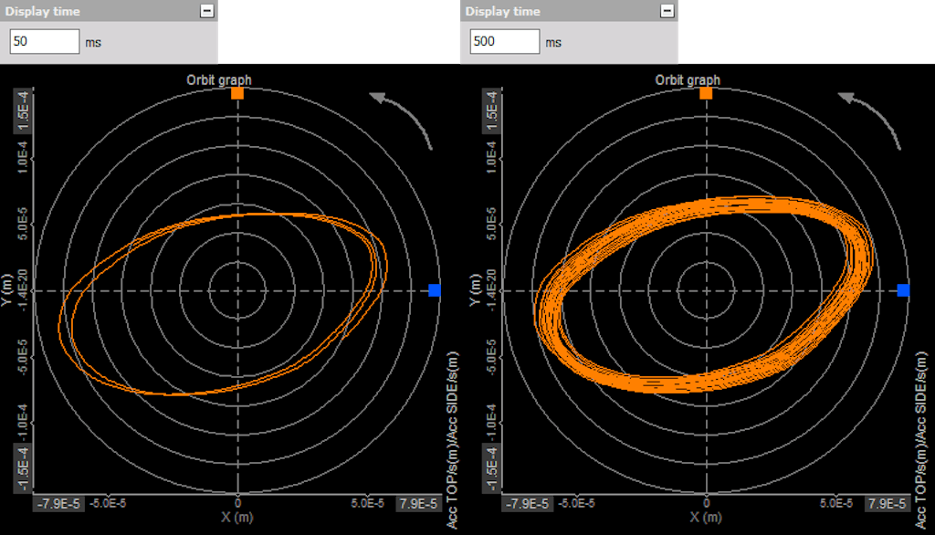Screen dimensions: 935x535
Task: Click the display time field showing 500
Action: pos(504,42)
